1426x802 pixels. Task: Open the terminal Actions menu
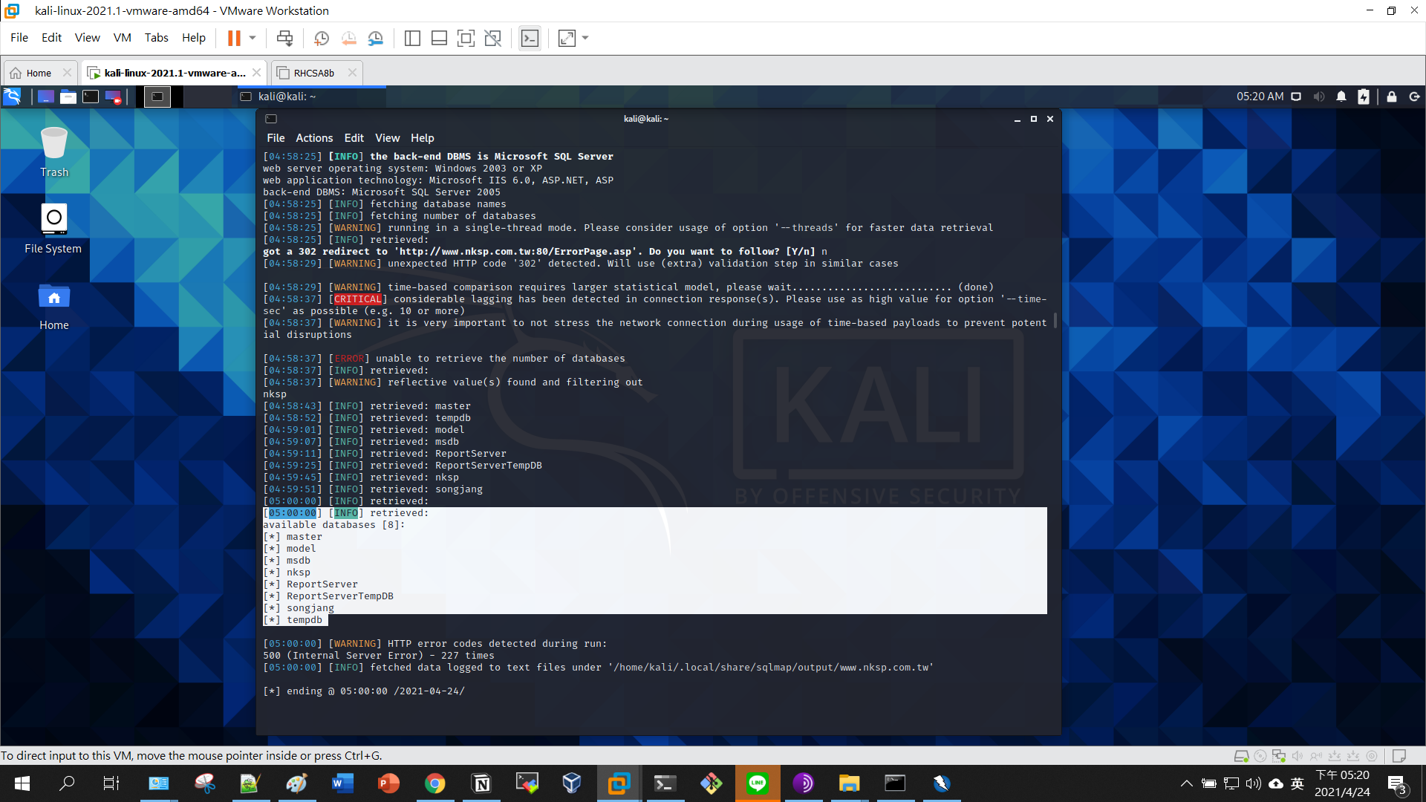pyautogui.click(x=314, y=138)
